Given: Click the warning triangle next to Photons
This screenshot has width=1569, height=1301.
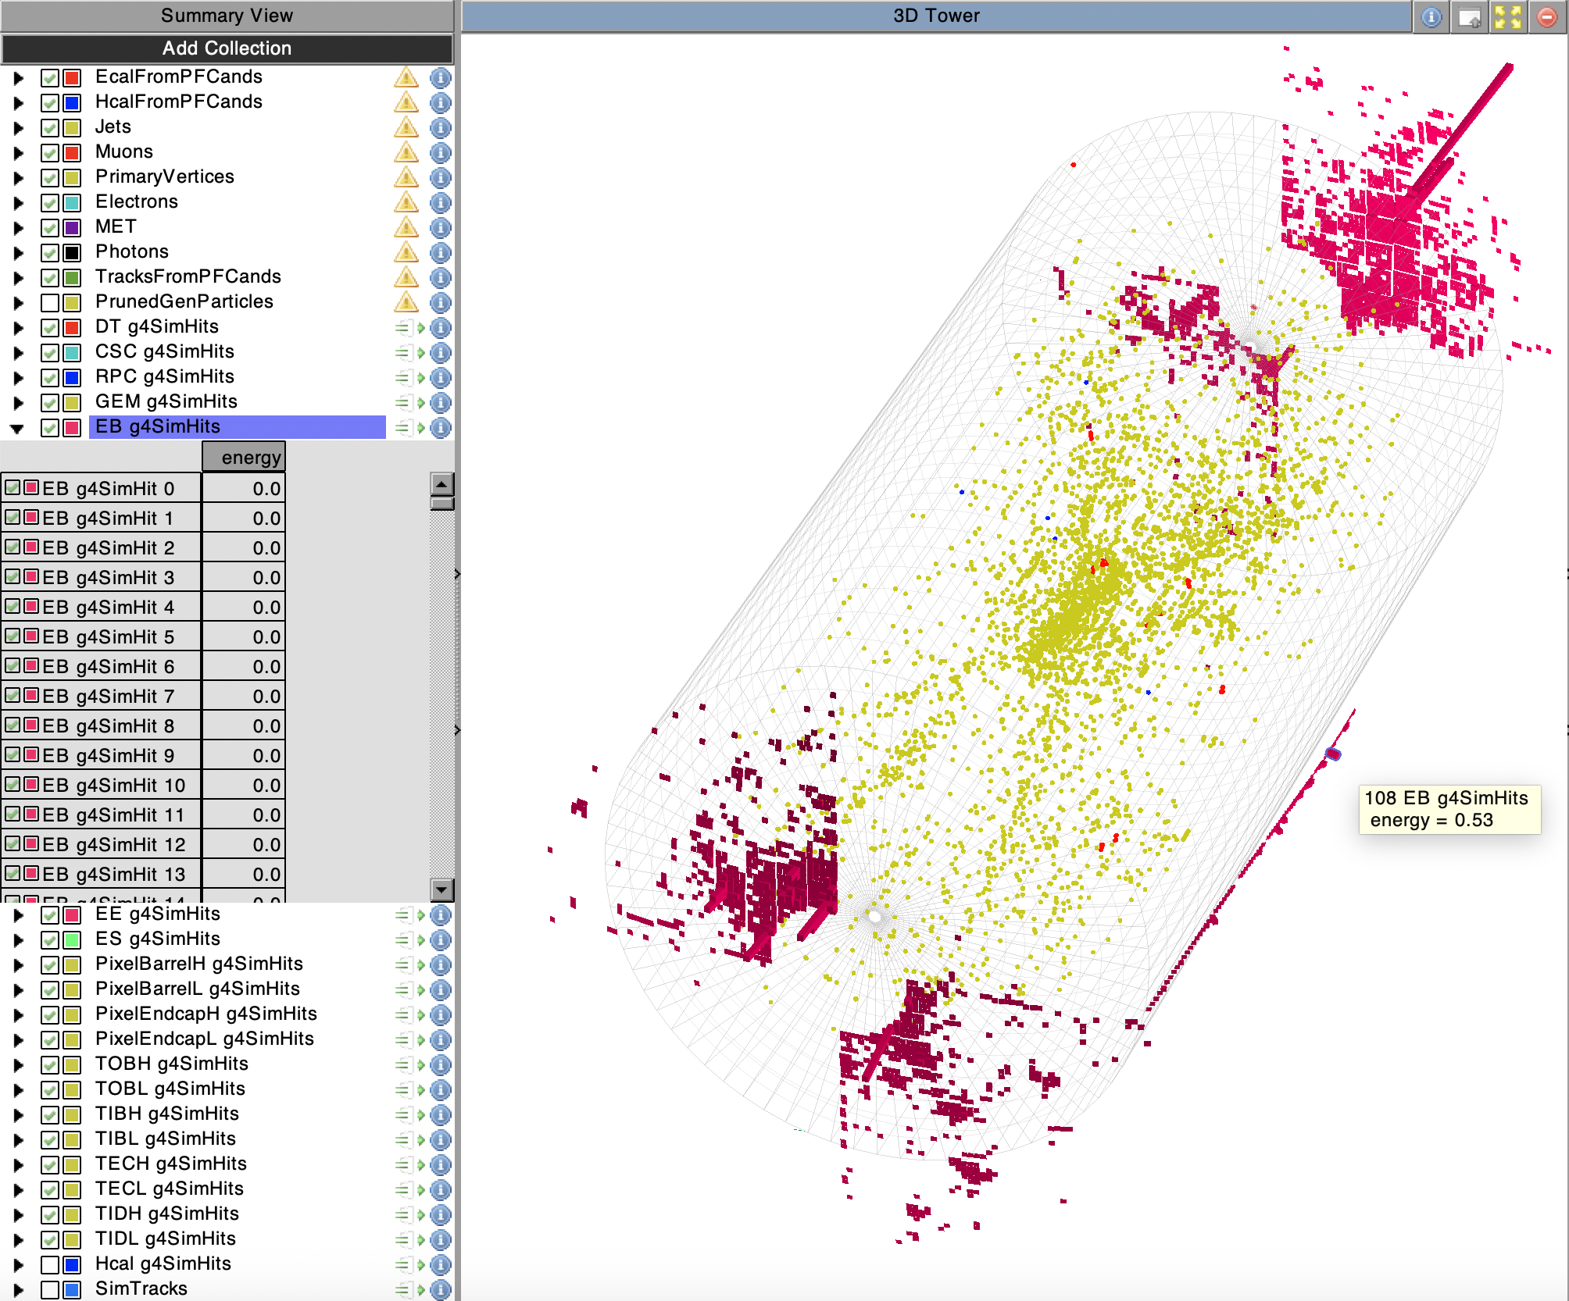Looking at the screenshot, I should click(406, 252).
